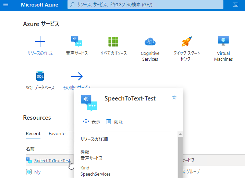Open the Virtual Machines monitor icon
Image resolution: width=245 pixels, height=178 pixels.
223,41
